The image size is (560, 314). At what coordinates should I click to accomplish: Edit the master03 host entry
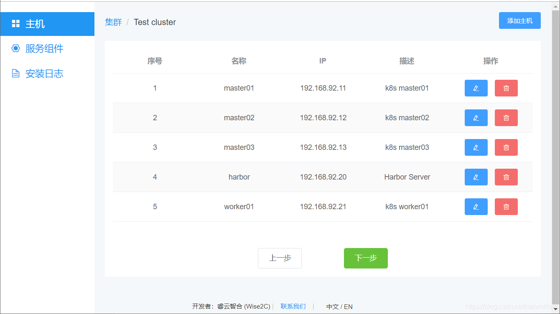point(476,147)
